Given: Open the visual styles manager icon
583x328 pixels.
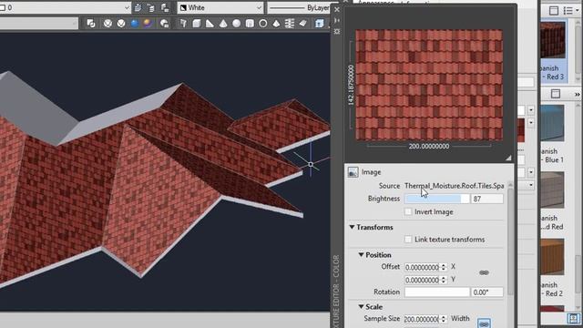Looking at the screenshot, I should coord(164,24).
